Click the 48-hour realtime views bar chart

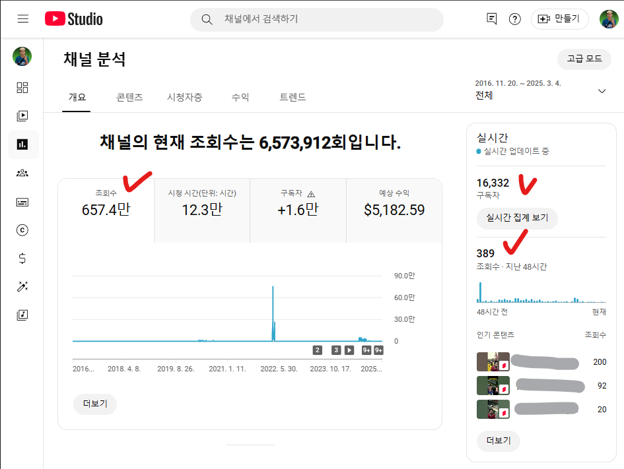click(541, 292)
